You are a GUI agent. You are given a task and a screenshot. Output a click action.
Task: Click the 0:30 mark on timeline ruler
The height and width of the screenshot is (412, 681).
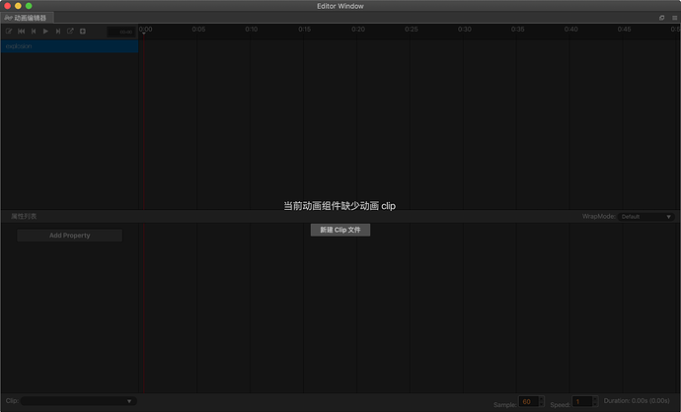pos(465,29)
